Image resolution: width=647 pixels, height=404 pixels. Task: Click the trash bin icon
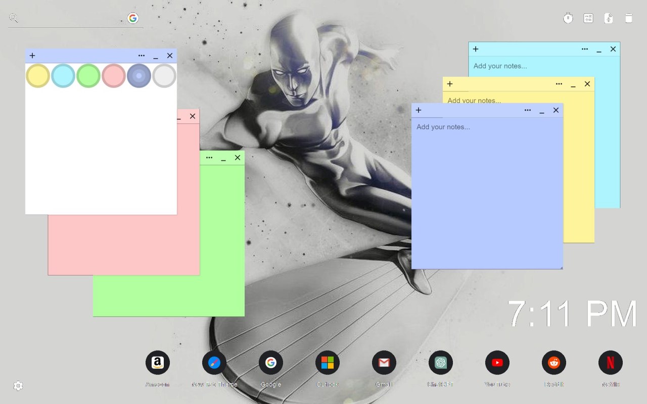629,18
